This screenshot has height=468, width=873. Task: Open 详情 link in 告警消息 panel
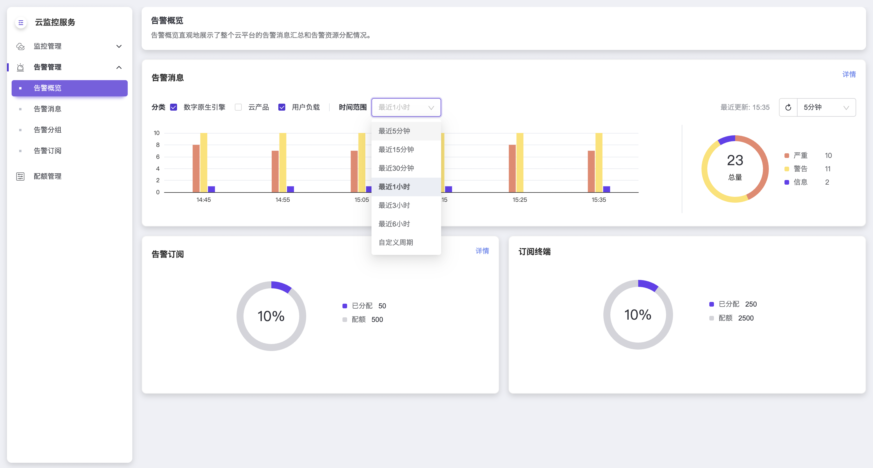coord(849,74)
